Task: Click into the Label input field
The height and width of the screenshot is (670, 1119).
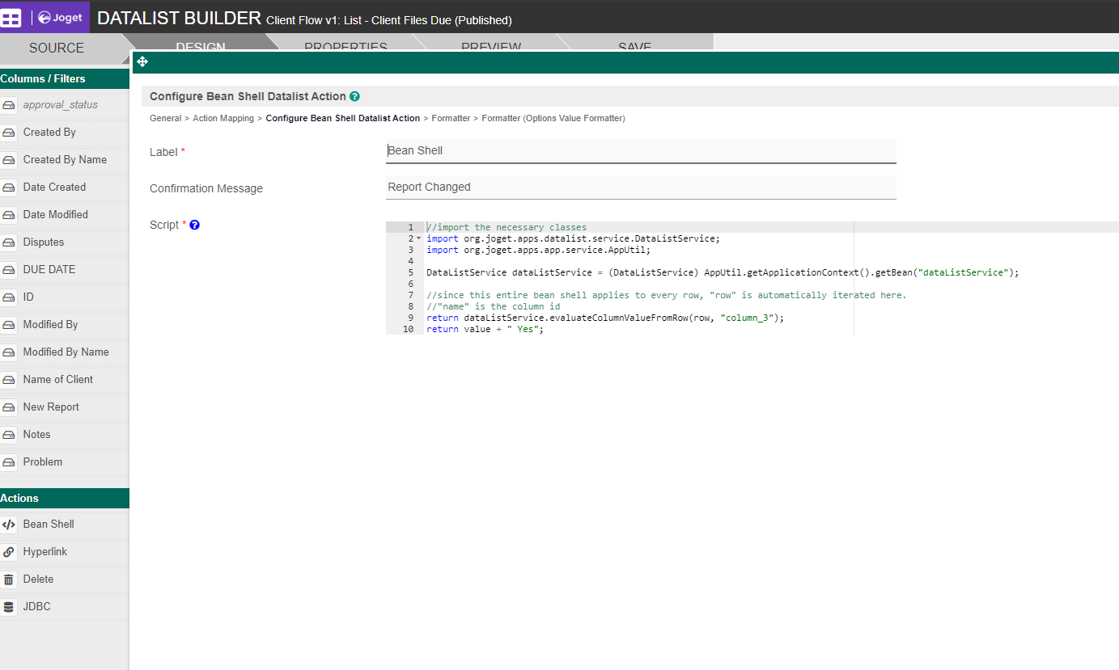Action: coord(641,151)
